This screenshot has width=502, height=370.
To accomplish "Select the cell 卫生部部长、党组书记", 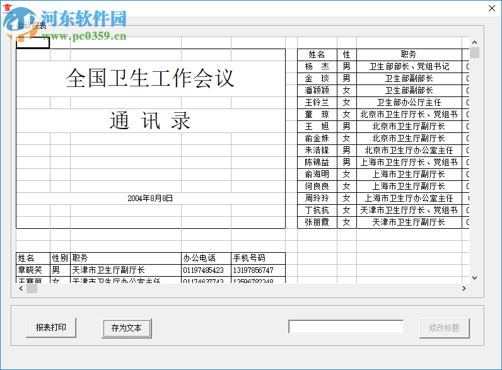I will click(x=409, y=67).
